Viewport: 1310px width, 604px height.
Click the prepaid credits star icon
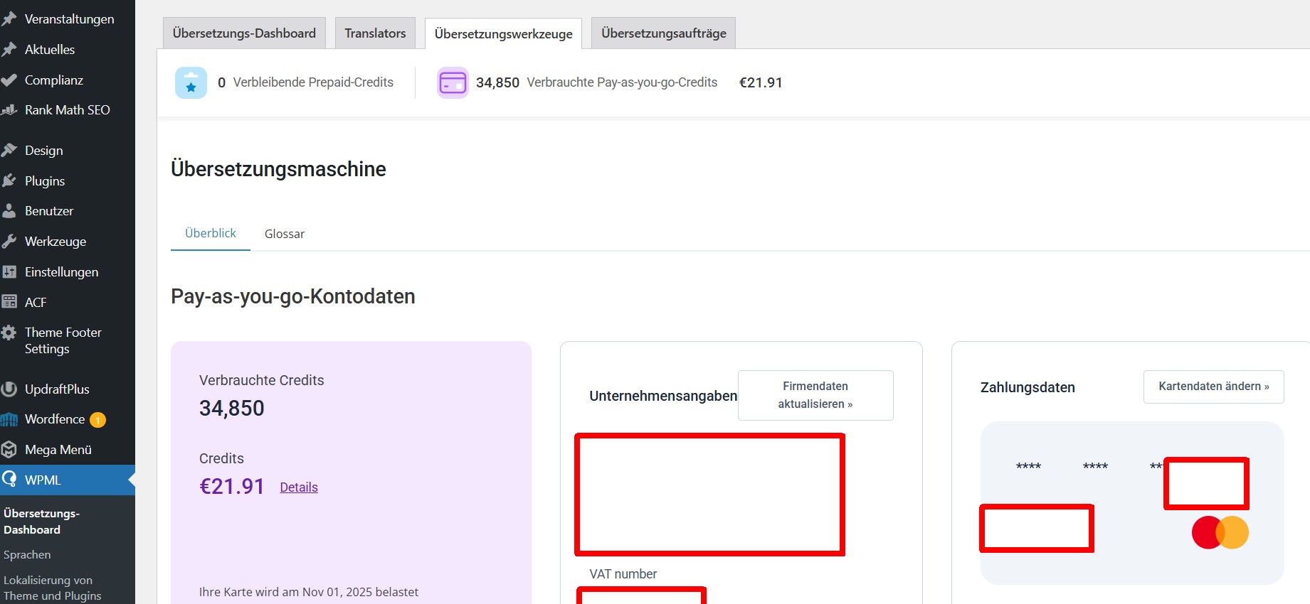[x=191, y=83]
